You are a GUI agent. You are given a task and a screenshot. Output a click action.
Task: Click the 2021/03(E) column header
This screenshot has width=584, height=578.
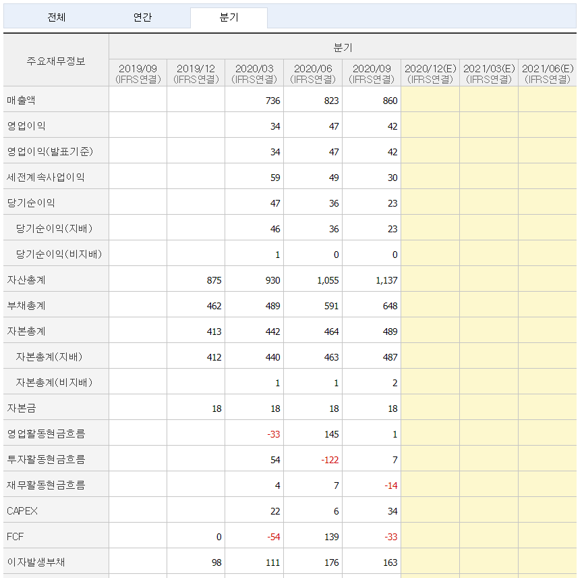(489, 74)
